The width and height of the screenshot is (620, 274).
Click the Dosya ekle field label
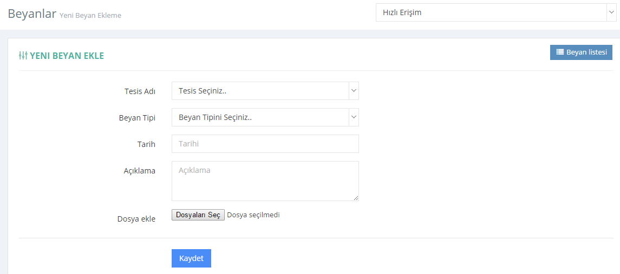coord(136,219)
